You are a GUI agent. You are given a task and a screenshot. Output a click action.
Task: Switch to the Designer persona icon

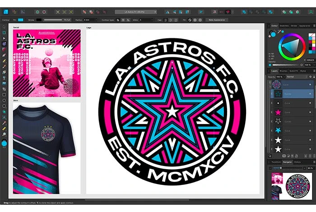point(5,12)
